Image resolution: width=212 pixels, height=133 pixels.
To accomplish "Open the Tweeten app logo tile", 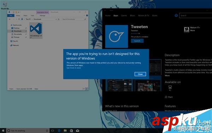I will [x=117, y=37].
